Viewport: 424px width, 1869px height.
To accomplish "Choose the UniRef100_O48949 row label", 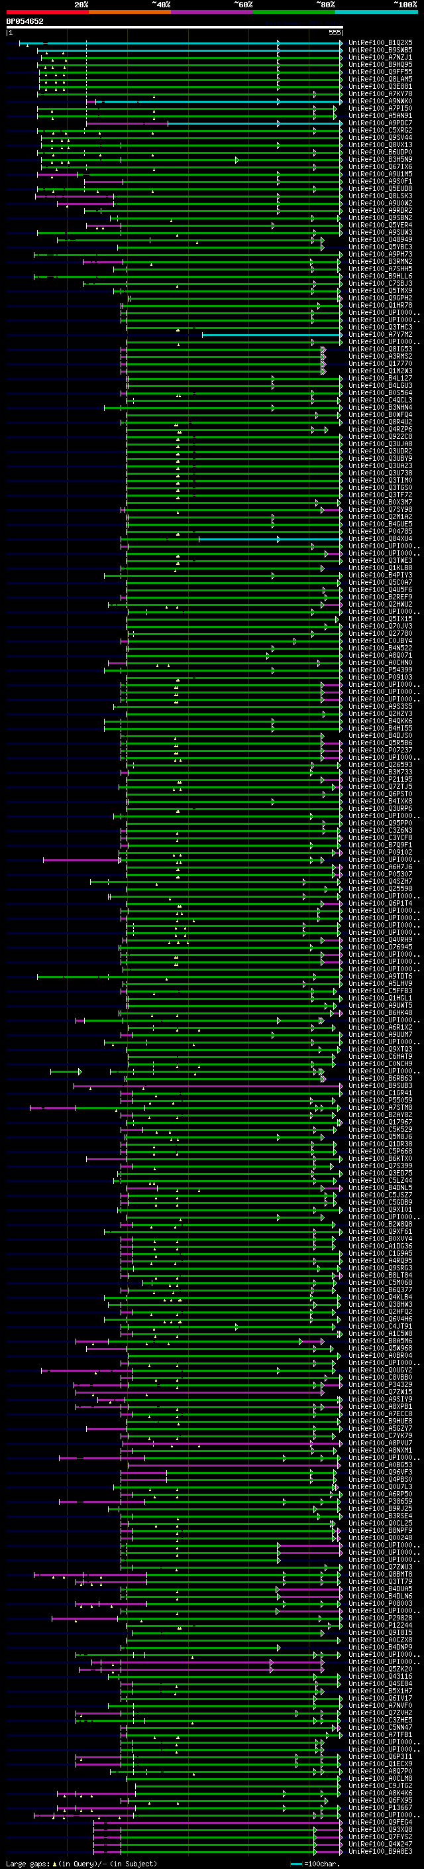I will point(380,240).
